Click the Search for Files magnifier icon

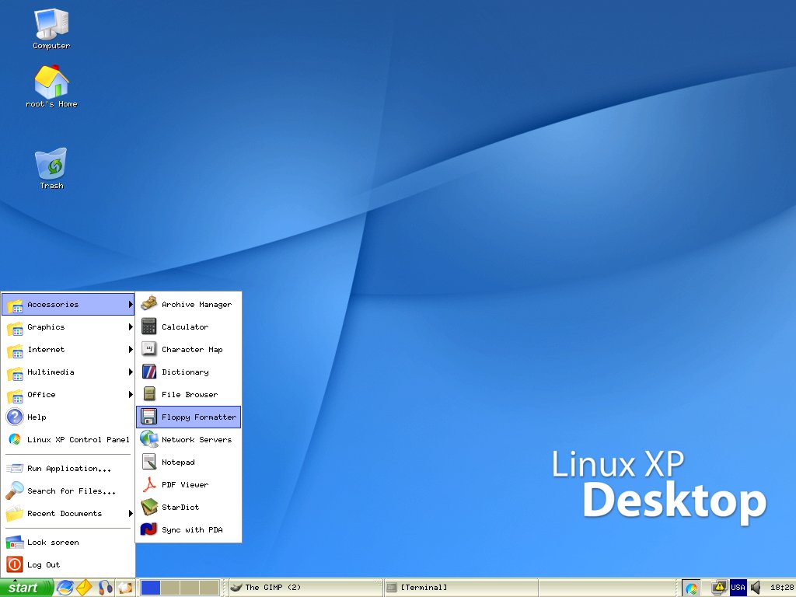(15, 491)
